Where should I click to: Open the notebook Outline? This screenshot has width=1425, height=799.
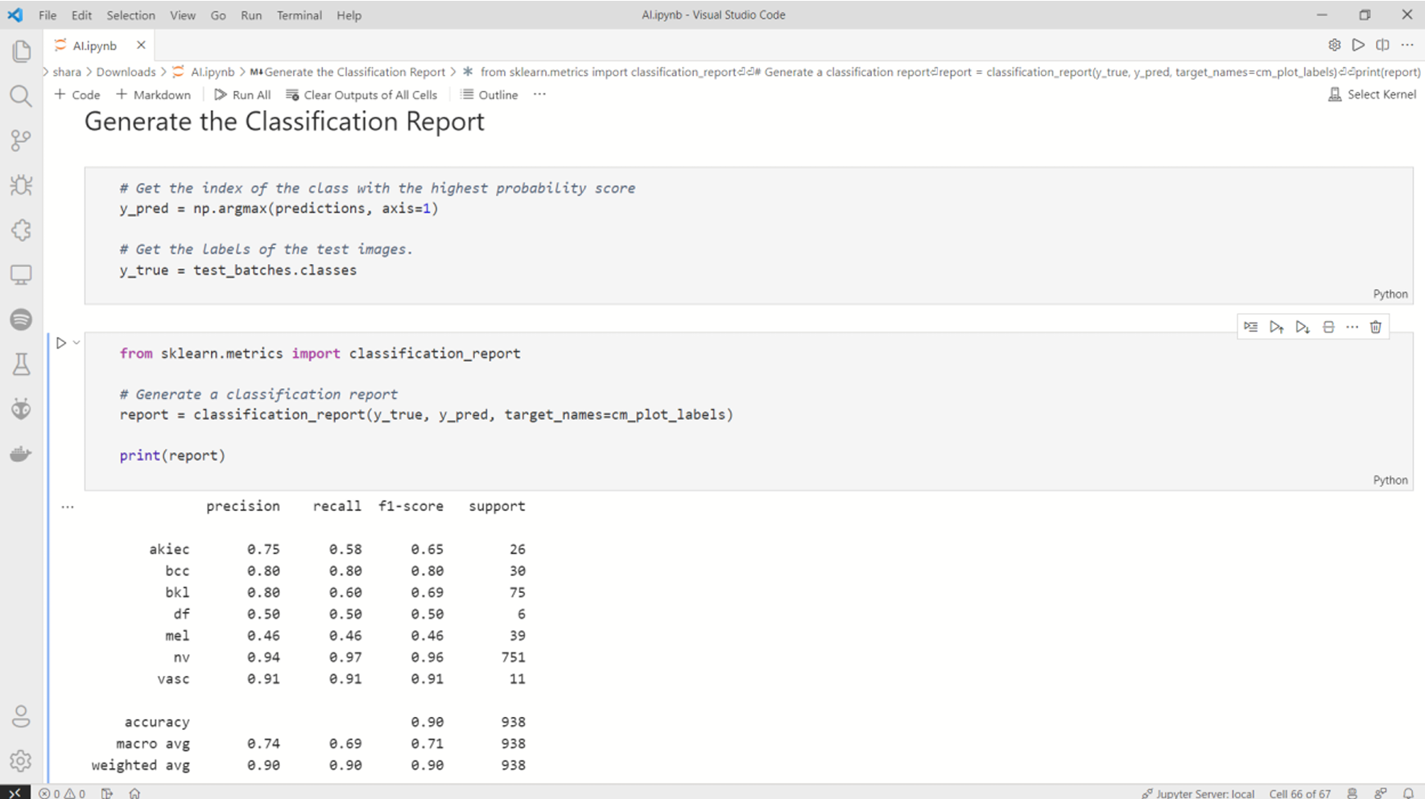tap(489, 94)
